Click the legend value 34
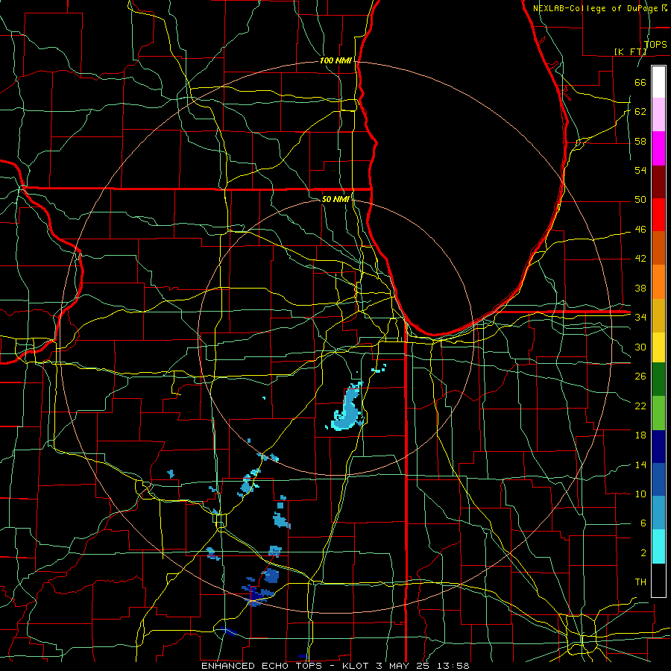Image resolution: width=671 pixels, height=671 pixels. pos(640,318)
